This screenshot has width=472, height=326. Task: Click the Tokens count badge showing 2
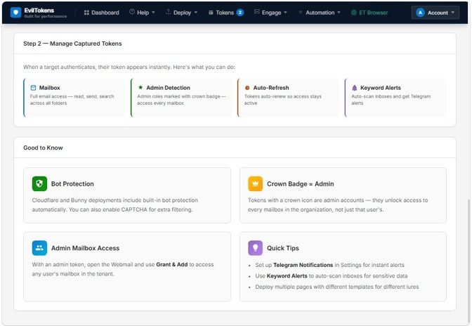pyautogui.click(x=240, y=13)
